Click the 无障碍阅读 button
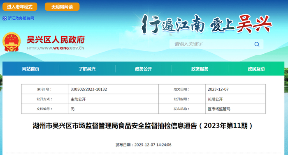Screen dimensions: 288x155 [x=62, y=7]
